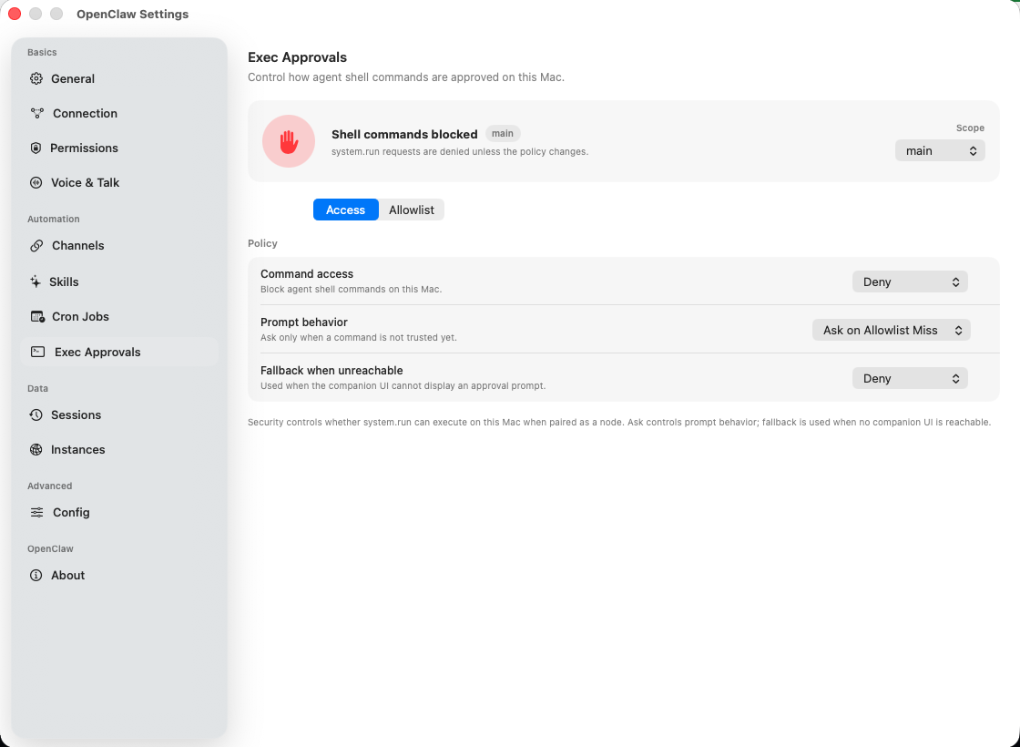
Task: Close the OpenClaw Settings window
Action: pos(15,14)
